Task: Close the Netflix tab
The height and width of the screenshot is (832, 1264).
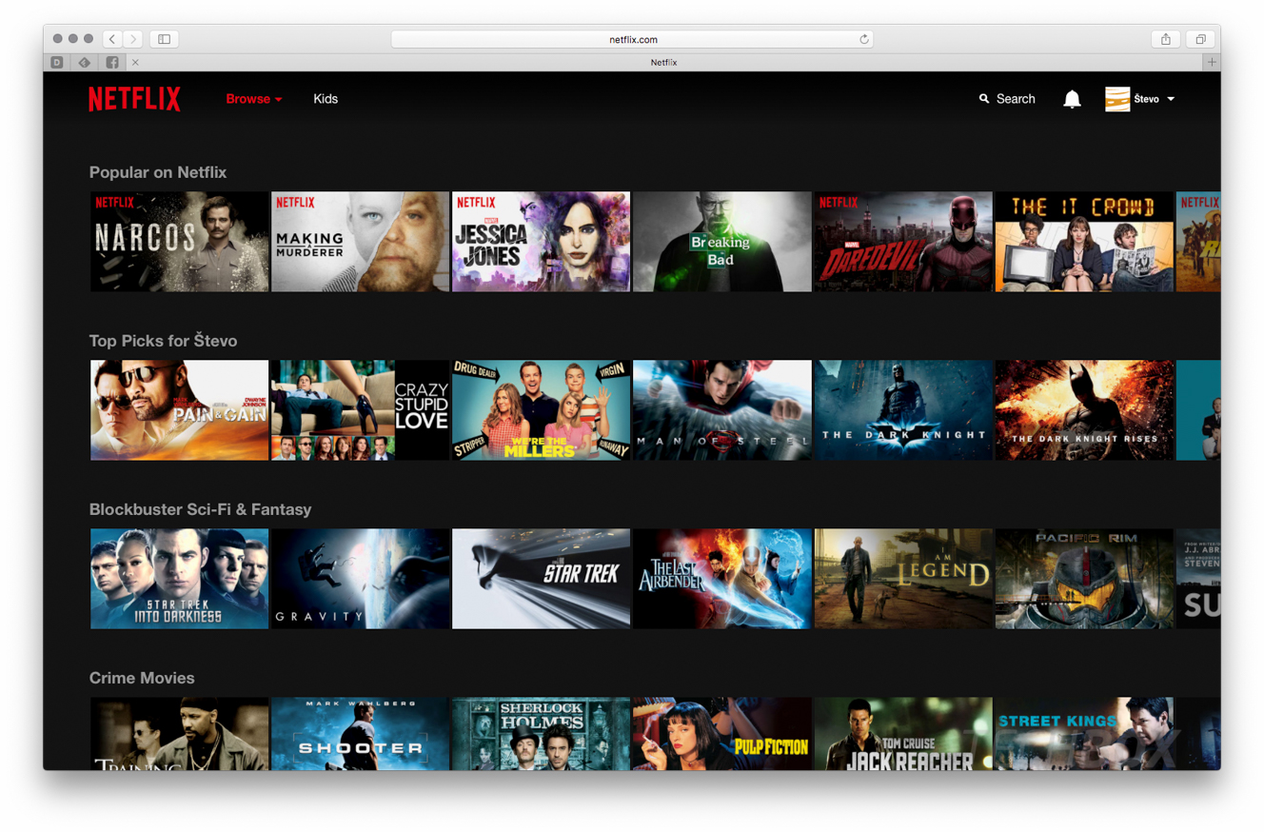Action: point(135,62)
